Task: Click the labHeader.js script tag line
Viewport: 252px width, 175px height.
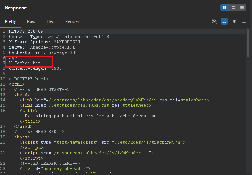Action: [87, 153]
